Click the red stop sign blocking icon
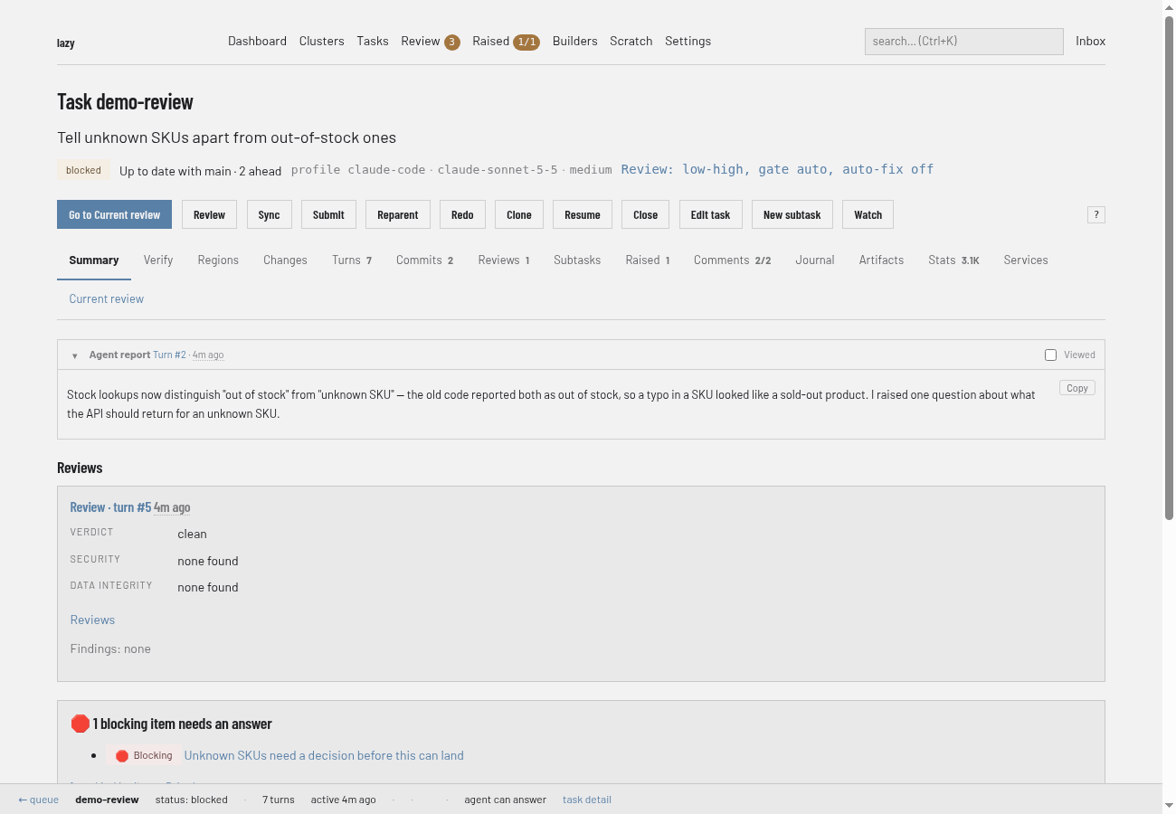Viewport: 1176px width, 814px height. point(81,724)
